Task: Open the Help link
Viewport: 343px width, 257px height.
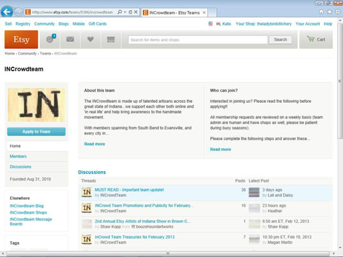Action: [x=328, y=24]
